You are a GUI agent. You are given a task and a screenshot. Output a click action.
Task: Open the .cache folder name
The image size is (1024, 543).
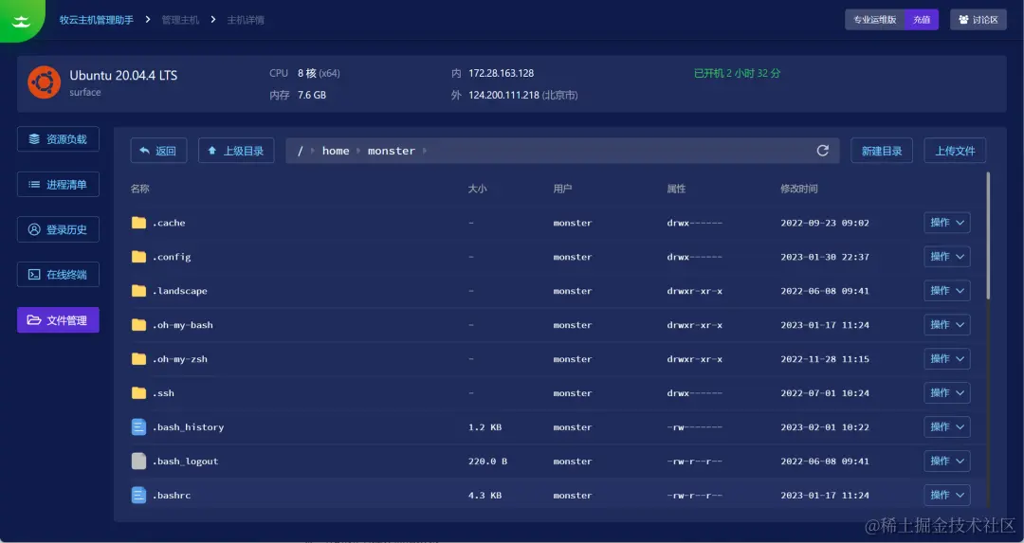169,223
